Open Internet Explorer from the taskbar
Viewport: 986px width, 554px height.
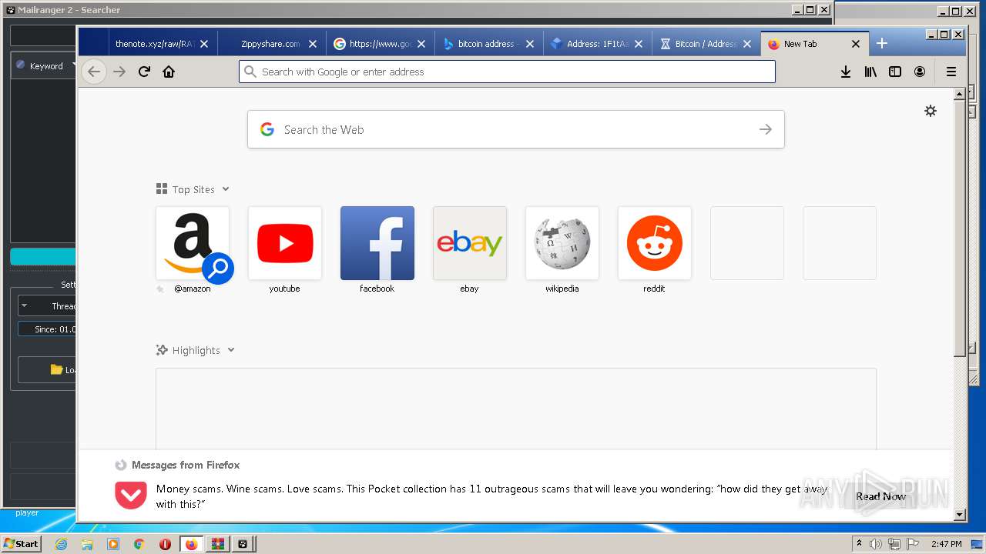point(61,544)
